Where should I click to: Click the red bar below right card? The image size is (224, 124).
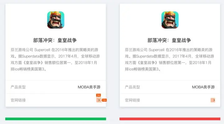[170, 119]
